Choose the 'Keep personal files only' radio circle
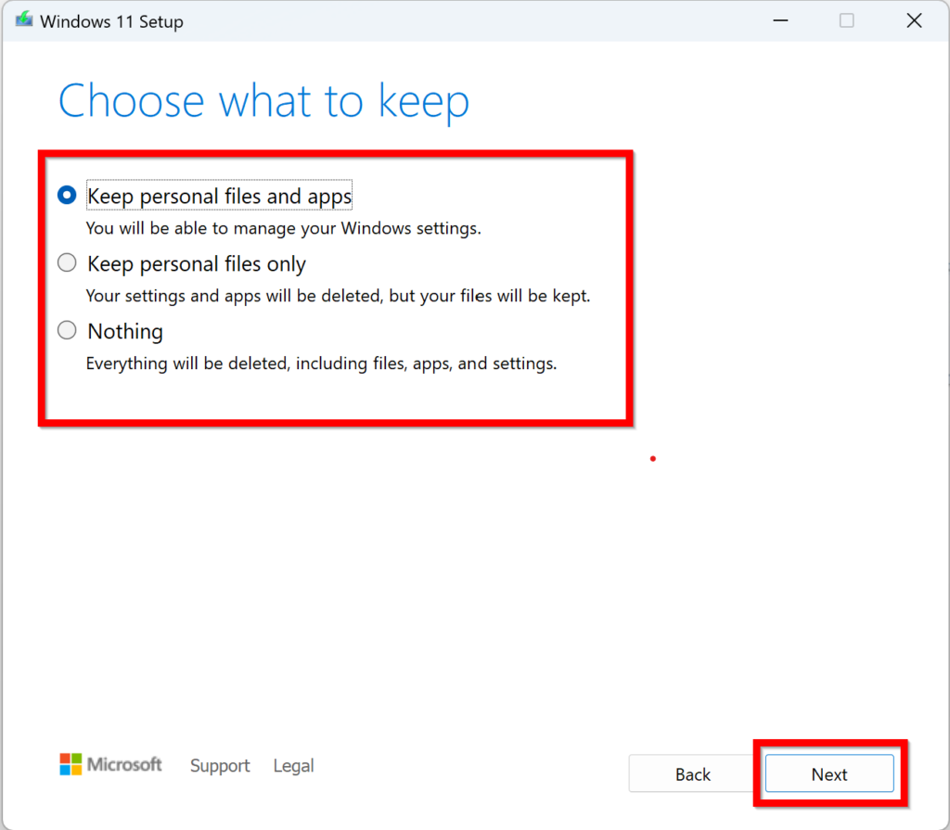 pyautogui.click(x=67, y=263)
